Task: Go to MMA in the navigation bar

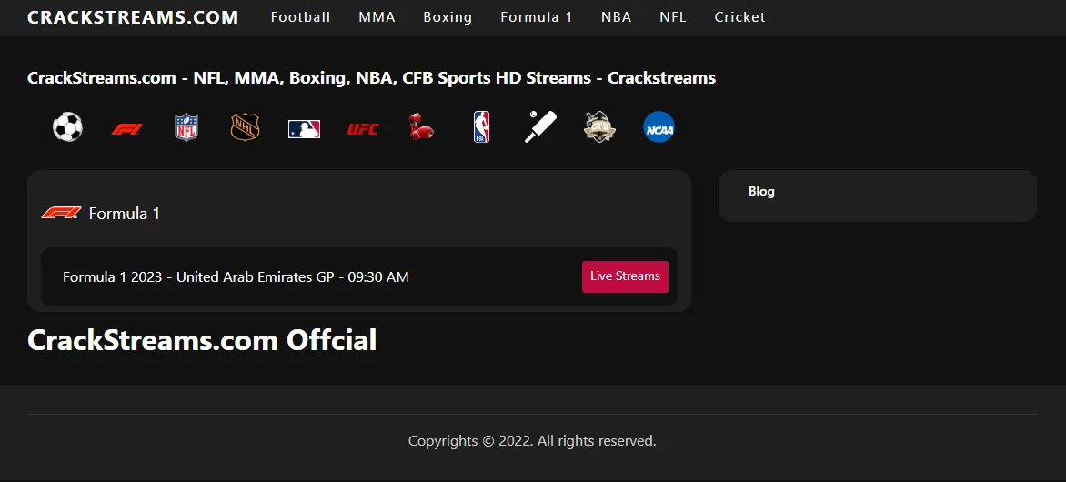Action: (x=377, y=17)
